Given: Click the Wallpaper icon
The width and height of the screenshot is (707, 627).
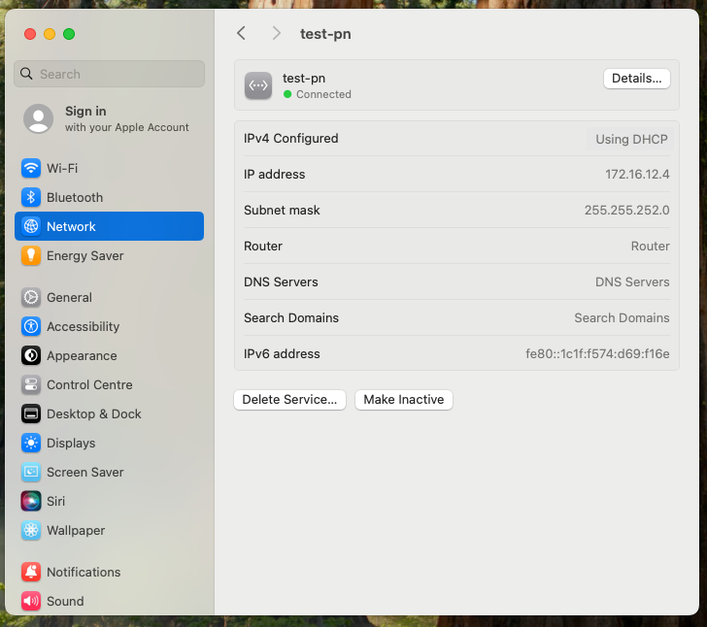Looking at the screenshot, I should coord(31,531).
